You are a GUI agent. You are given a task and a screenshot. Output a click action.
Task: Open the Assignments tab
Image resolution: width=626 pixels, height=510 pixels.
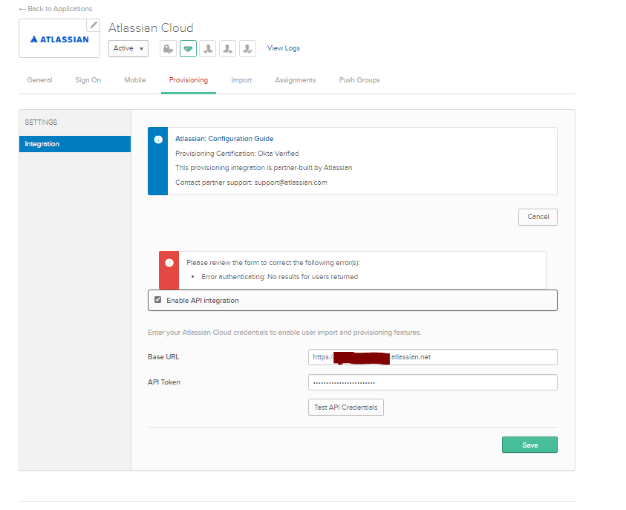click(x=296, y=80)
